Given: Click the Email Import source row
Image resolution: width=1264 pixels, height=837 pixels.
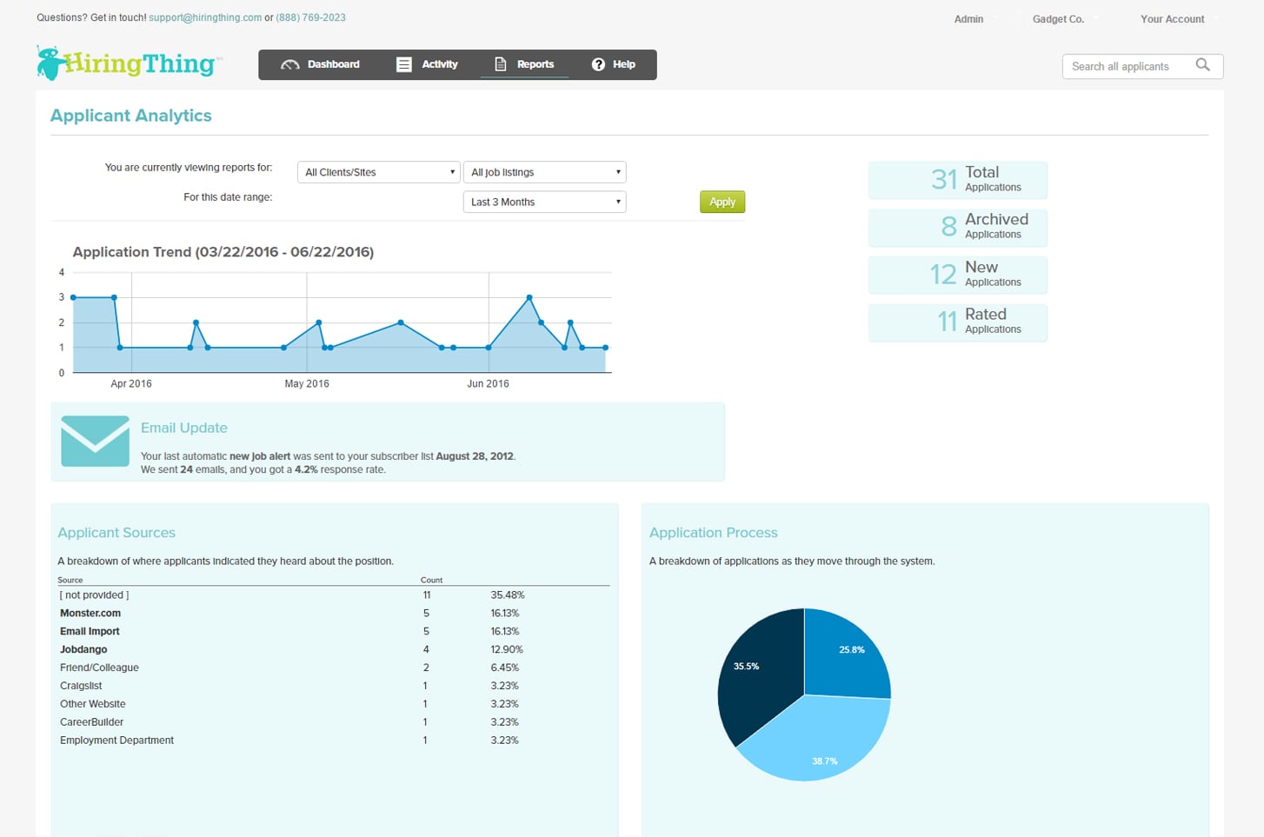Looking at the screenshot, I should (334, 631).
